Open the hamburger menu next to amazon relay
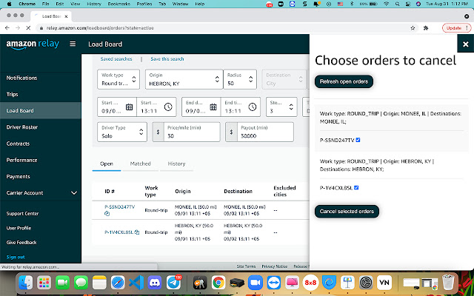Image resolution: width=474 pixels, height=296 pixels. (73, 44)
